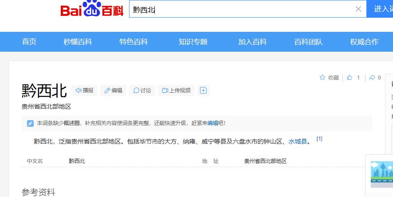Click the 水城县 hyperlink

[x=298, y=142]
